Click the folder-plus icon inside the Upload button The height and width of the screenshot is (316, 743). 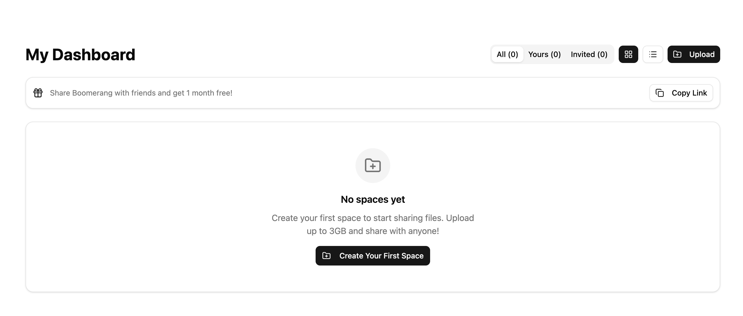click(677, 54)
